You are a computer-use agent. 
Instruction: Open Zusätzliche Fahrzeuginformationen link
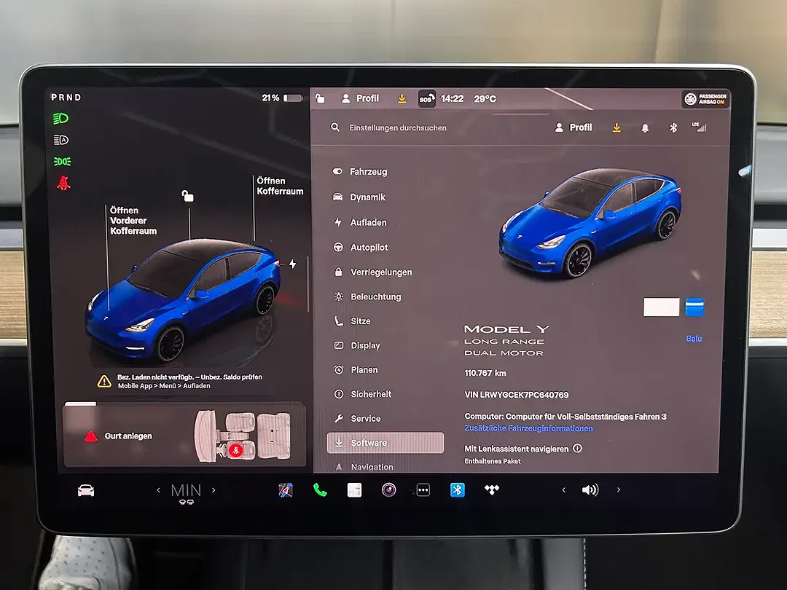click(528, 428)
